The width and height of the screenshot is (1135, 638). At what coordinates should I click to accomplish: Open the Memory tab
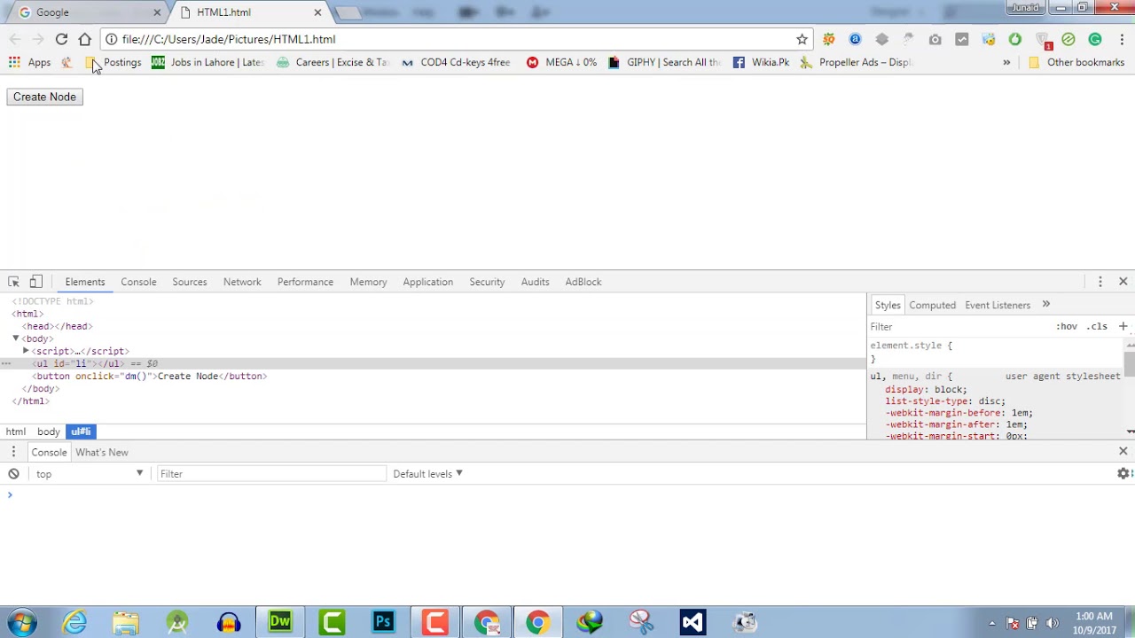click(368, 282)
